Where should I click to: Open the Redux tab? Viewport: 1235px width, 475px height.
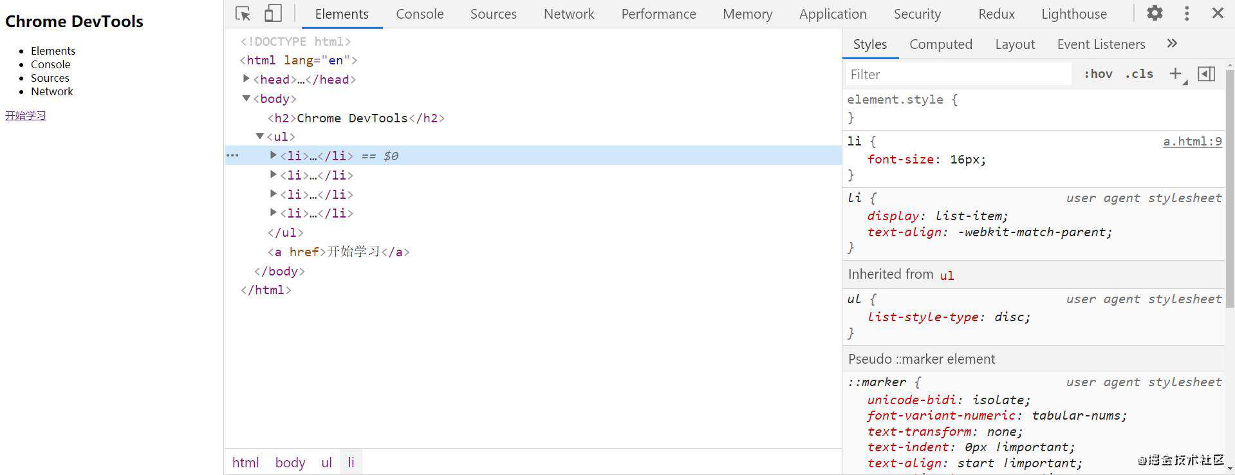pyautogui.click(x=996, y=14)
